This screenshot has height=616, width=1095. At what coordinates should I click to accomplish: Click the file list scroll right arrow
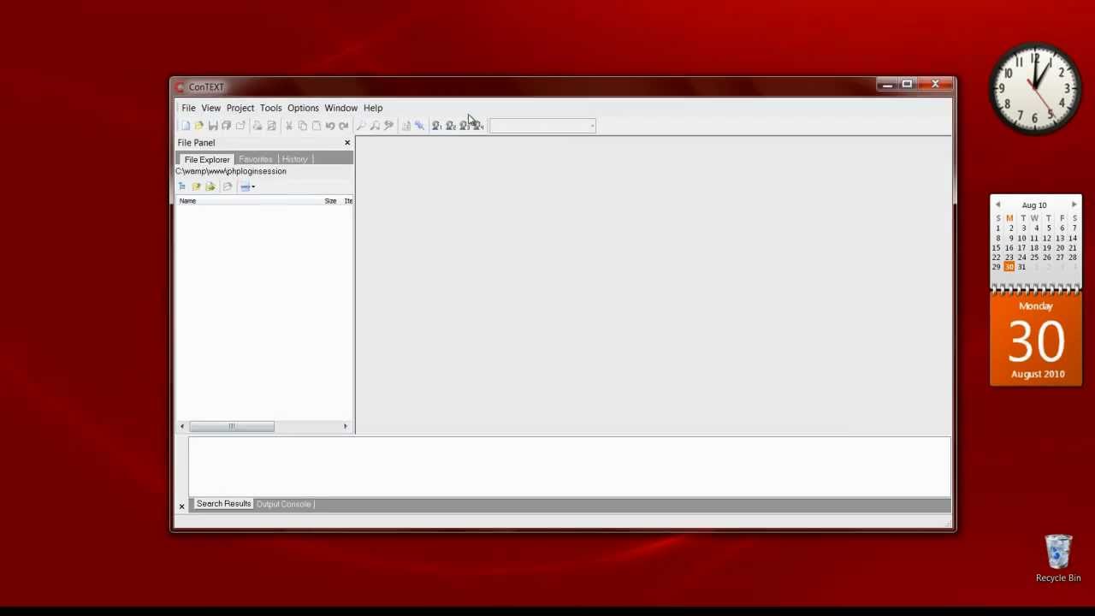tap(346, 426)
